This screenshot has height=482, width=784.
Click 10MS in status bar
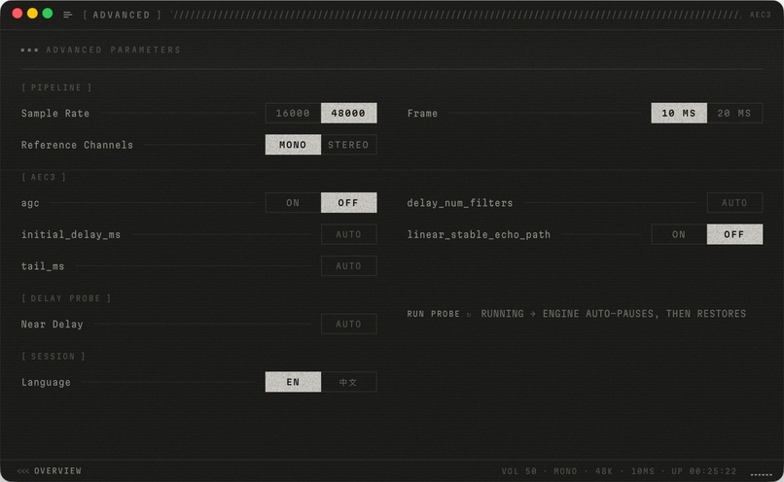point(643,471)
